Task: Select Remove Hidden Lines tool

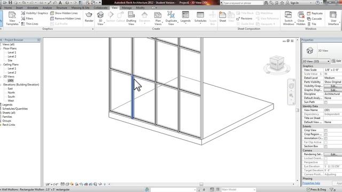Action: tap(65, 19)
